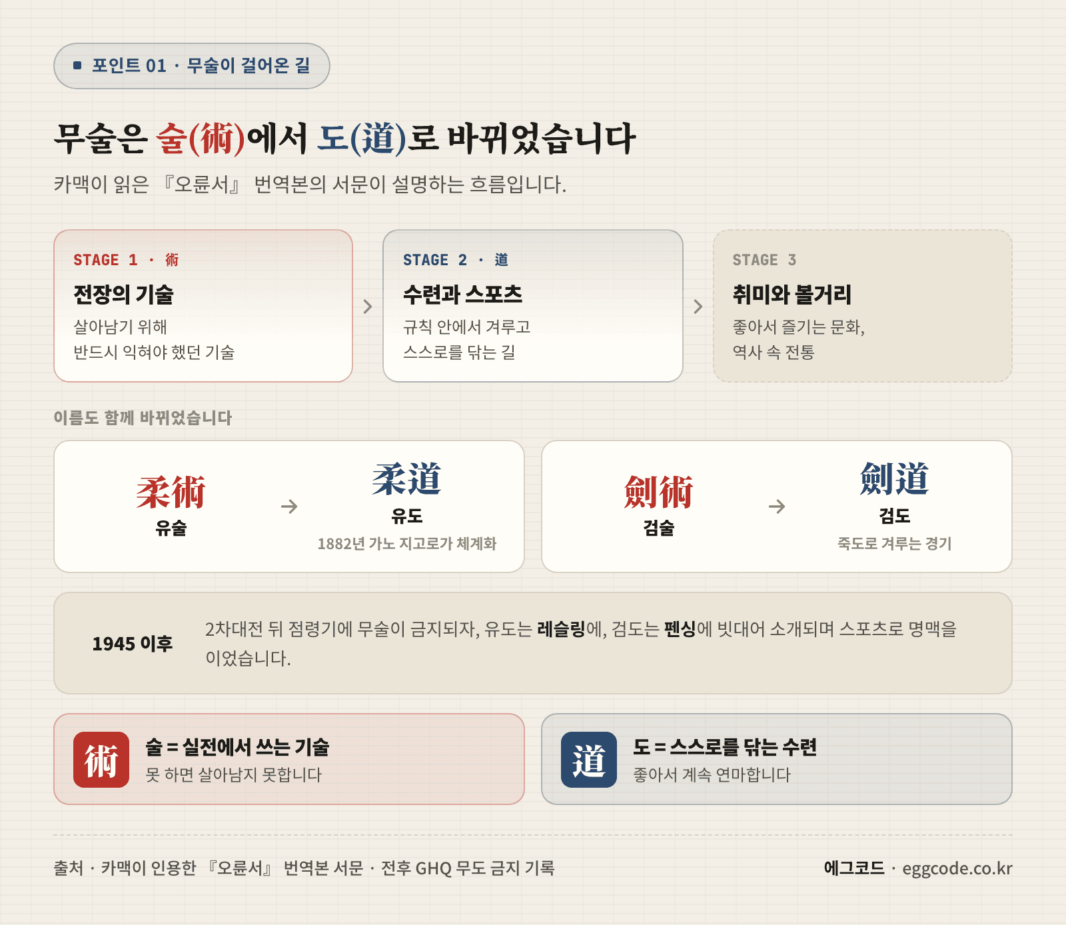Image resolution: width=1066 pixels, height=925 pixels.
Task: Click the 유술 label
Action: [x=171, y=528]
